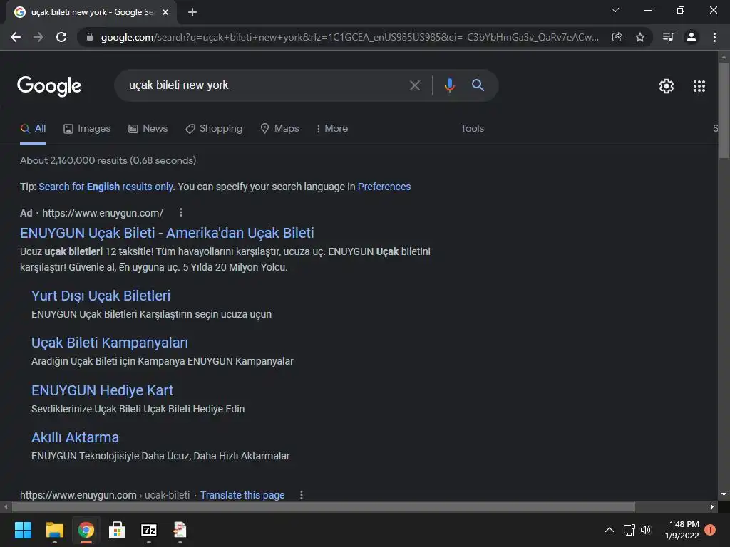Start voice search microphone
The image size is (730, 547).
[449, 85]
